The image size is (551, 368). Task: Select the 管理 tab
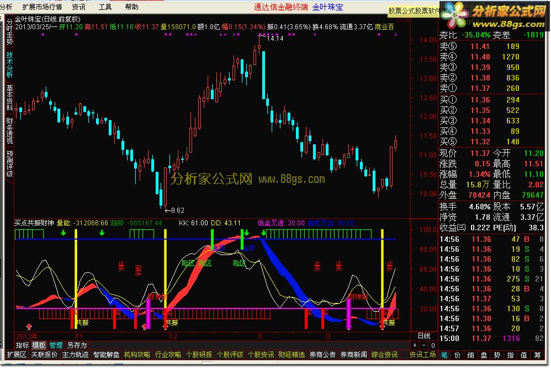pyautogui.click(x=56, y=345)
